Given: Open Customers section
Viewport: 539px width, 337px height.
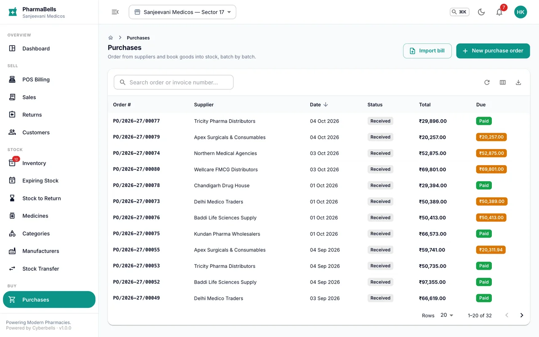Looking at the screenshot, I should click(49, 132).
